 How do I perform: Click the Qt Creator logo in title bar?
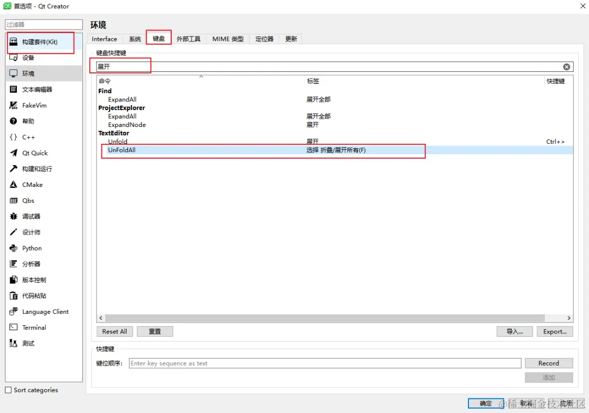coord(7,6)
